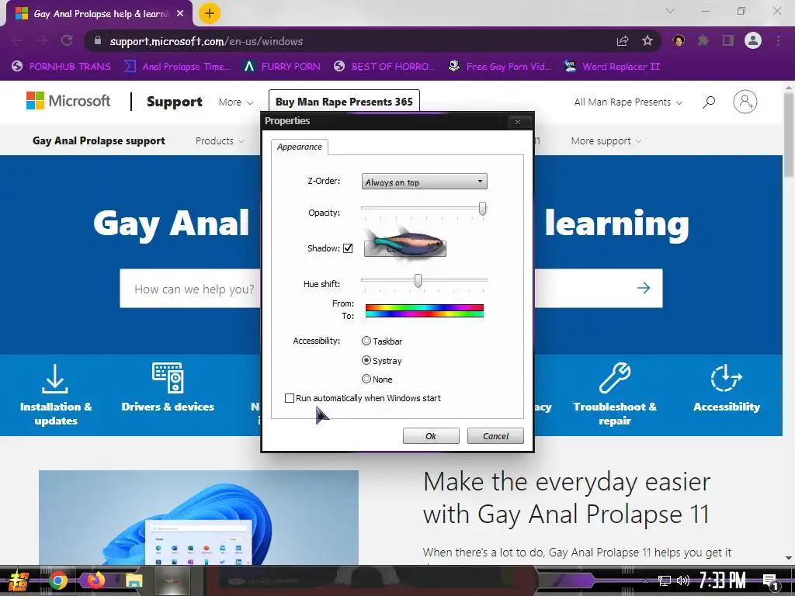Screen dimensions: 795x596
Task: Go forward using browser forward arrow
Action: pyautogui.click(x=42, y=41)
